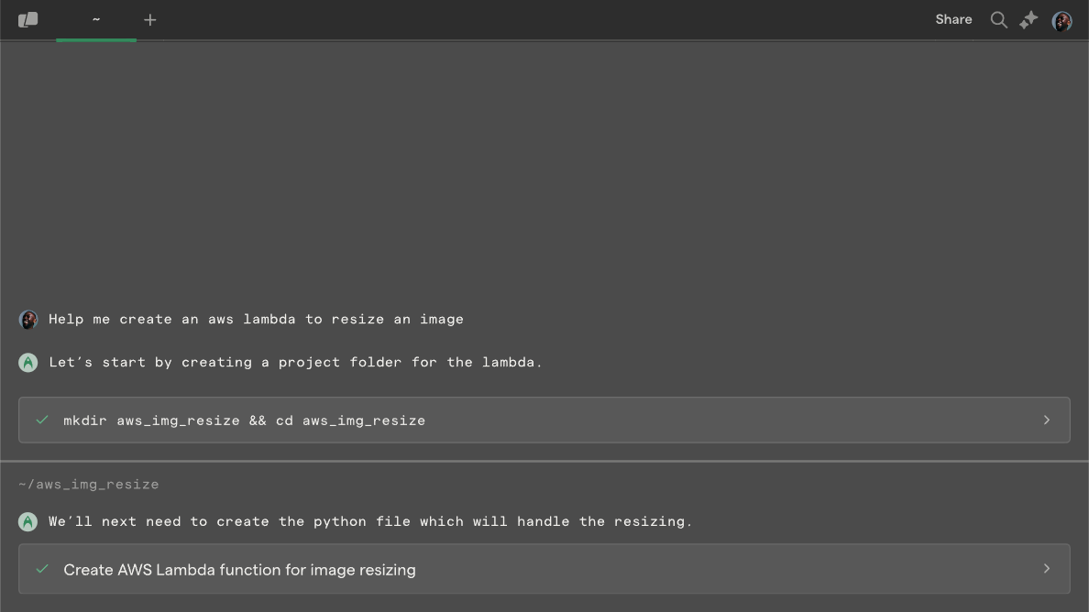This screenshot has height=612, width=1089.
Task: Expand the mkdir aws_img_resize block chevron
Action: [x=1047, y=420]
